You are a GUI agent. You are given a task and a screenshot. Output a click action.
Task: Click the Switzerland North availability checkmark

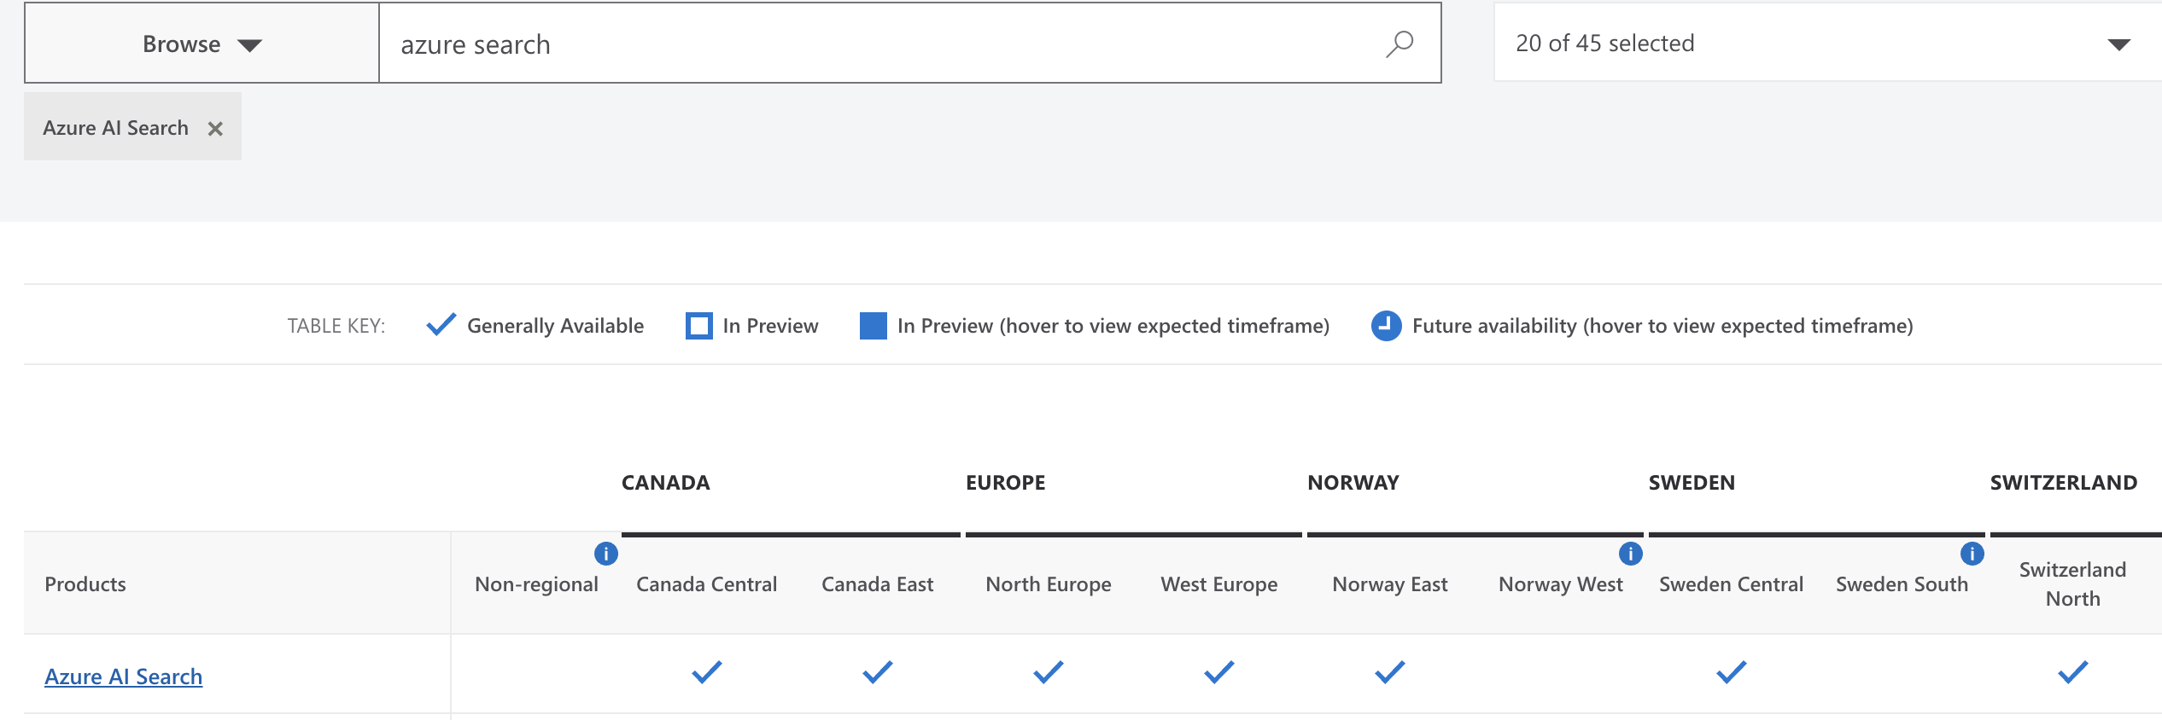2073,672
